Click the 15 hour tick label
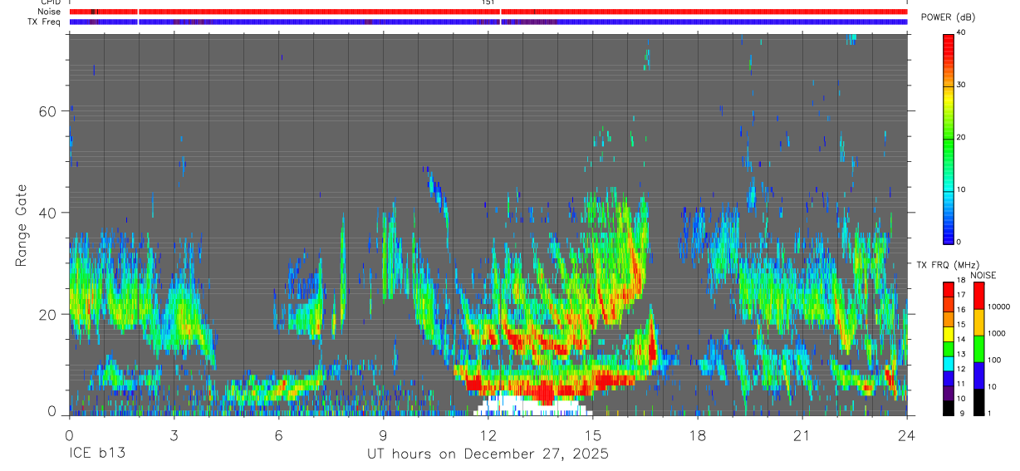The image size is (1020, 471). (x=592, y=435)
